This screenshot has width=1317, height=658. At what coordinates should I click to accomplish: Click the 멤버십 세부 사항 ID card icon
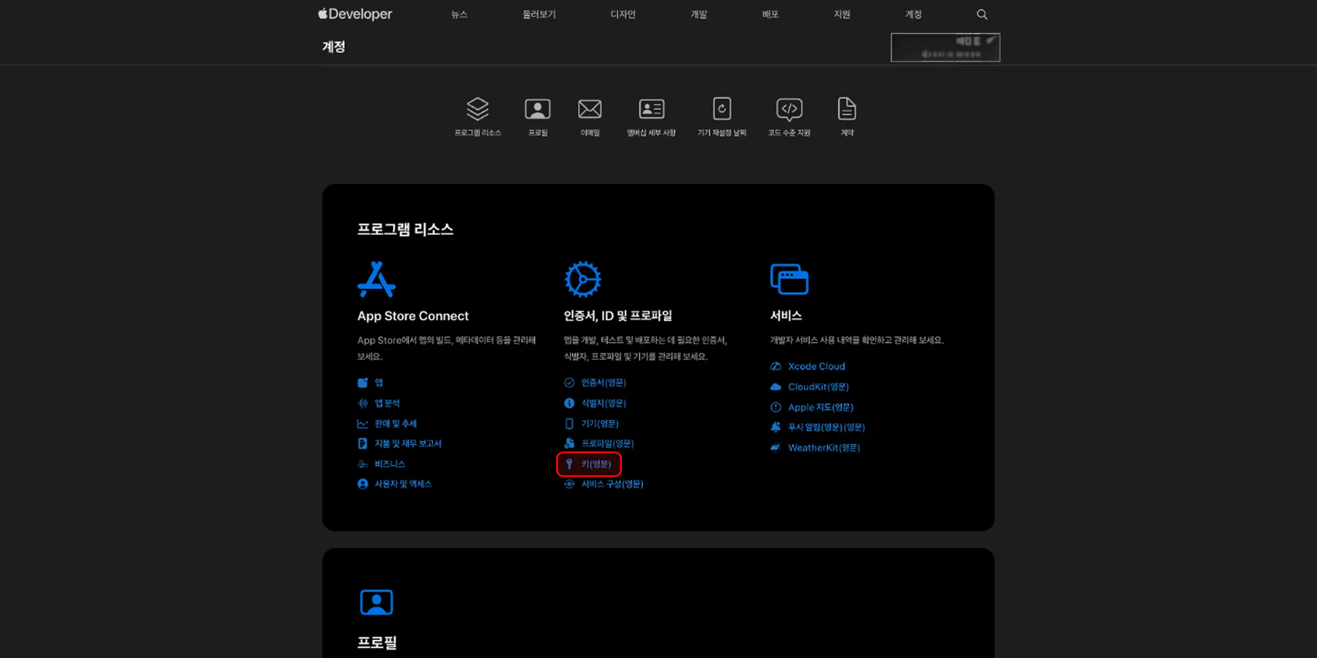(x=651, y=109)
